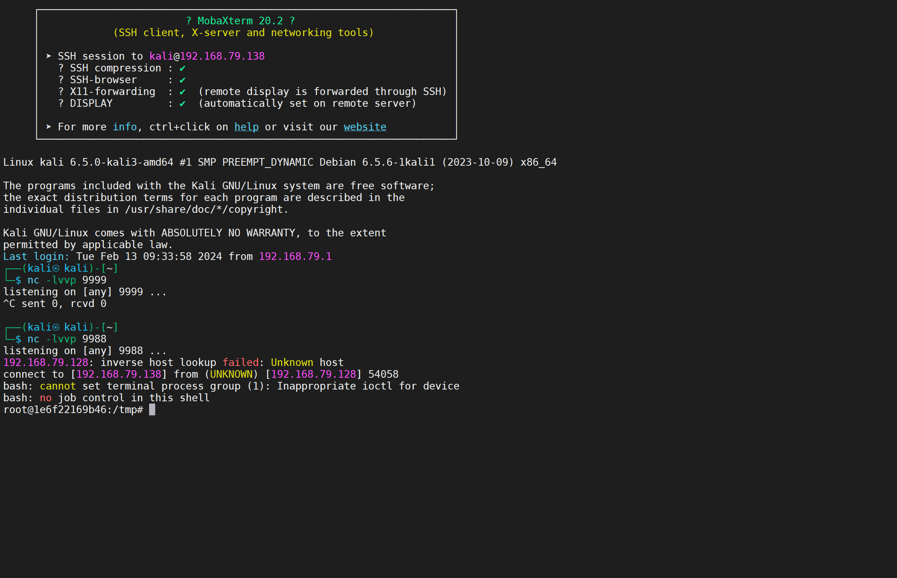Click the nc -lvvp 9999 command
Viewport: 897px width, 578px height.
coord(67,280)
